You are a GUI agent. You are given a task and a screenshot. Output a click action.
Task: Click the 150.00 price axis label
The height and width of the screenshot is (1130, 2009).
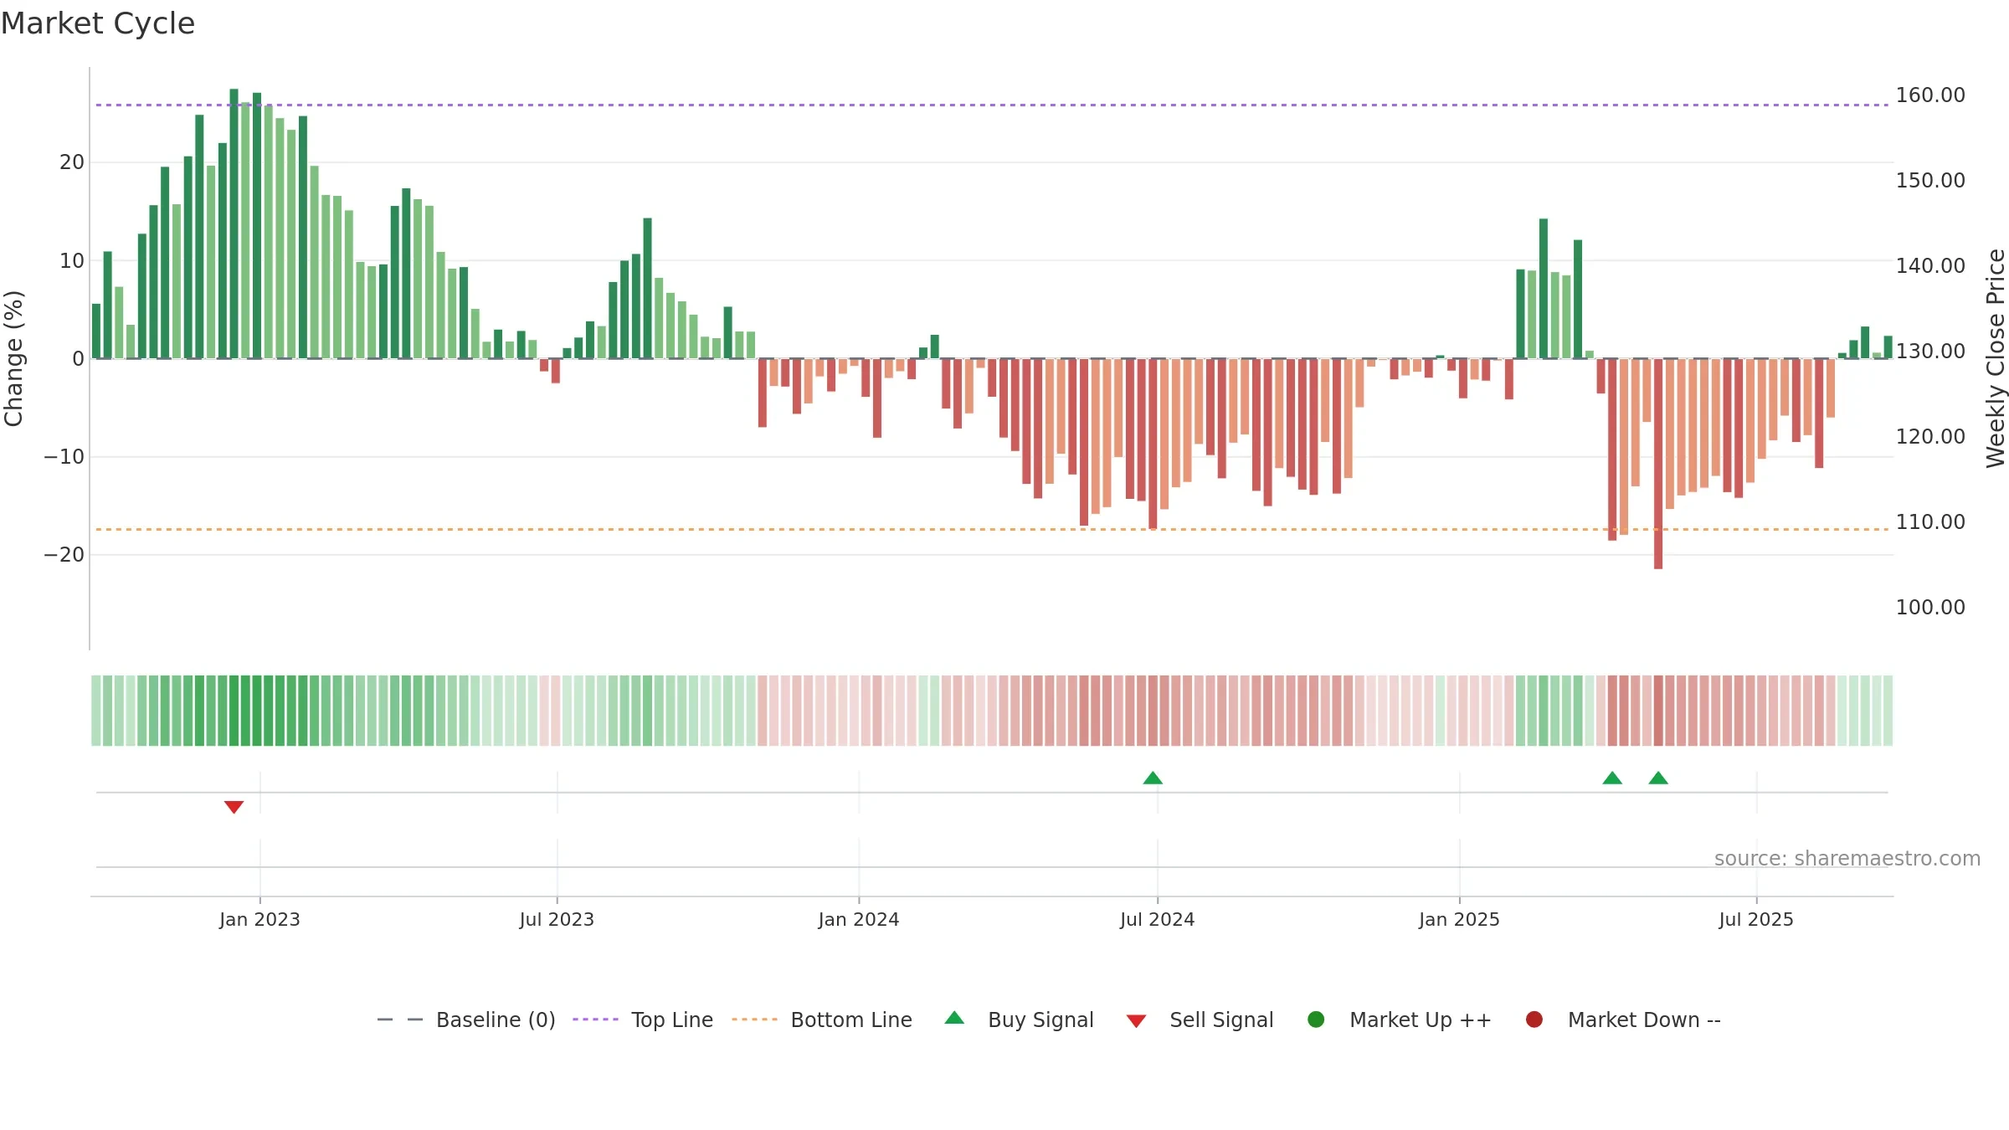[1930, 181]
